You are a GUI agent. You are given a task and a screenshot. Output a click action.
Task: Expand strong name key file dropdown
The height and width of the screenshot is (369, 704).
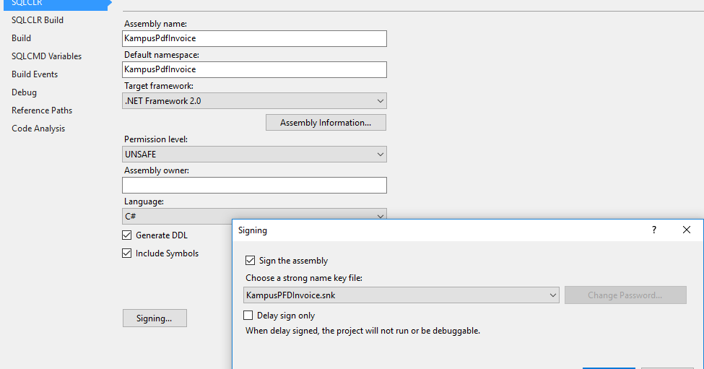[x=401, y=295]
